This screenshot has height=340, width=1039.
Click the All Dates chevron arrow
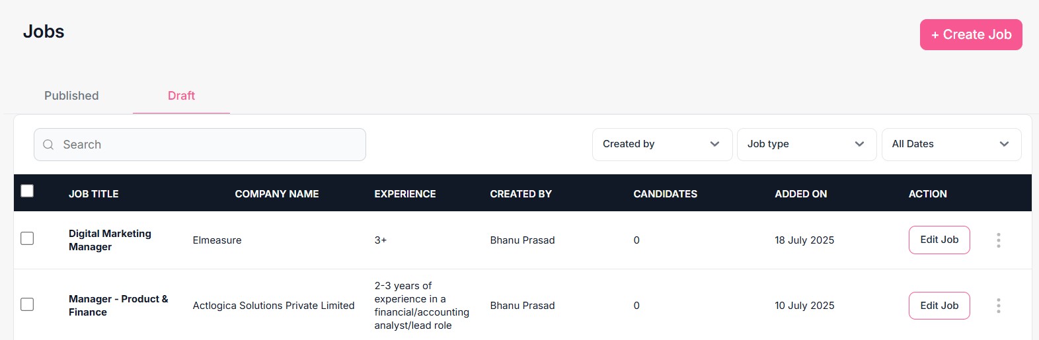[1004, 144]
